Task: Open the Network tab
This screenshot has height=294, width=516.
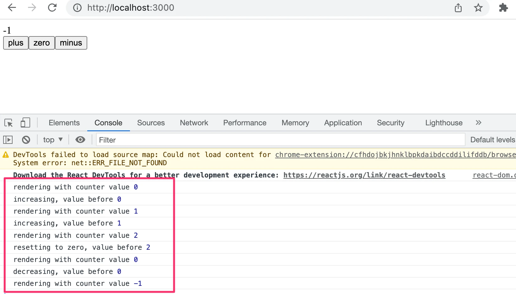Action: [194, 123]
